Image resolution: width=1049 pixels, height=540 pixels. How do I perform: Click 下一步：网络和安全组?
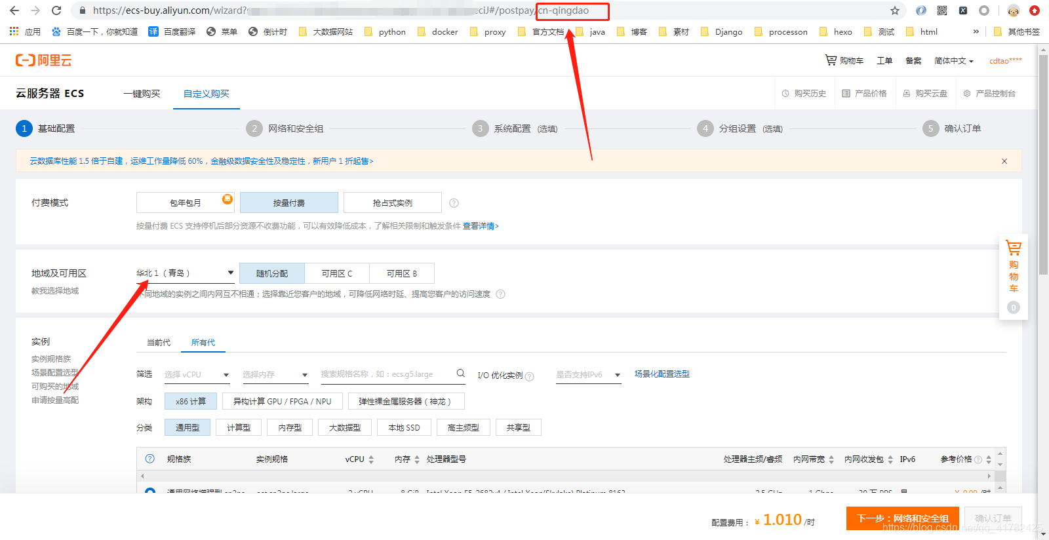903,518
